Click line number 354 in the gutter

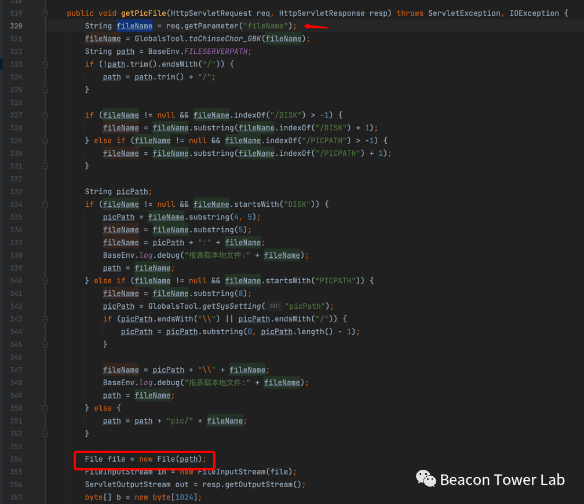click(x=16, y=459)
